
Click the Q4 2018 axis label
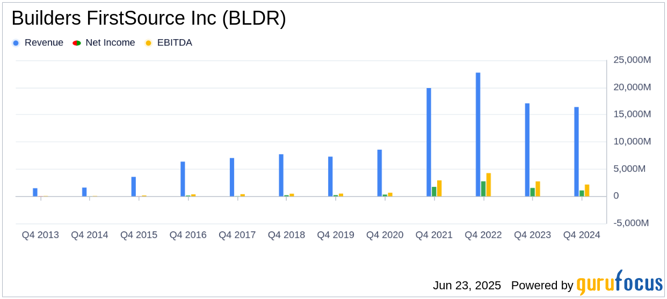286,235
